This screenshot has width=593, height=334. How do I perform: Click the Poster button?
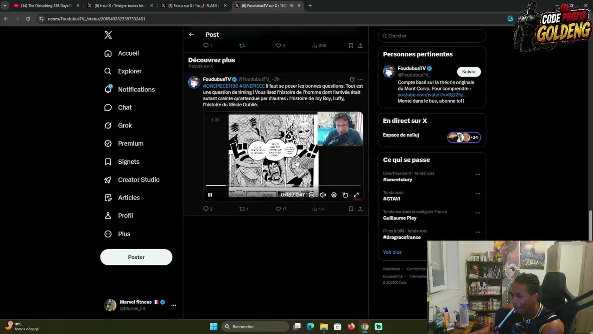[x=136, y=257]
